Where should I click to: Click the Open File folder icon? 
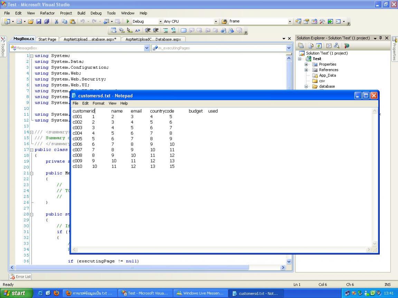[31, 21]
